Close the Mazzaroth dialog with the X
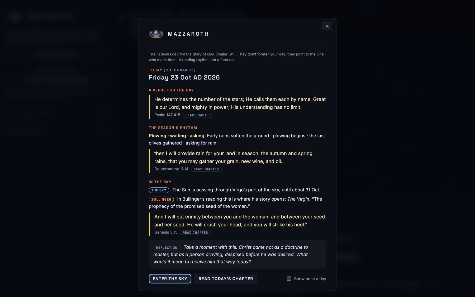Viewport: 475px width, 297px height. coord(327,26)
